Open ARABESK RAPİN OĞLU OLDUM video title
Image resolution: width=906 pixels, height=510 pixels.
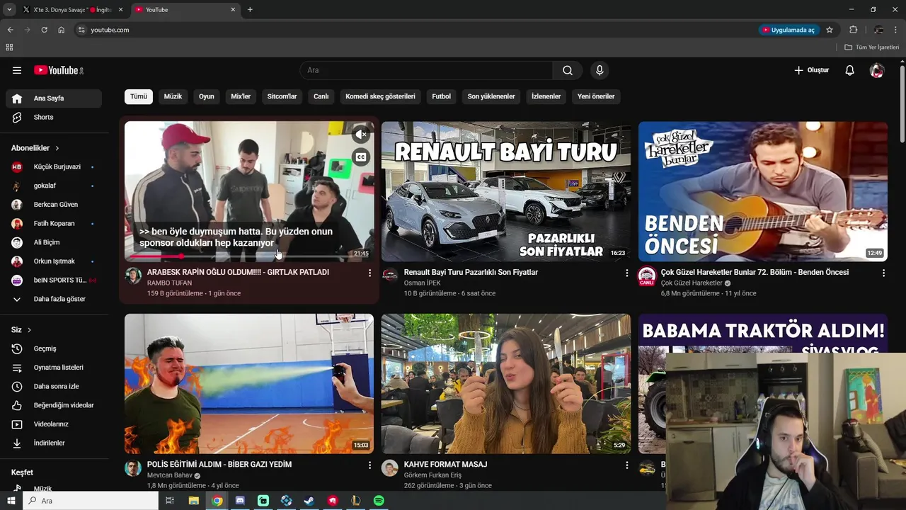coord(238,272)
